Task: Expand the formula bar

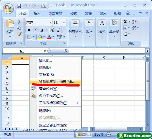Action: pyautogui.click(x=147, y=51)
